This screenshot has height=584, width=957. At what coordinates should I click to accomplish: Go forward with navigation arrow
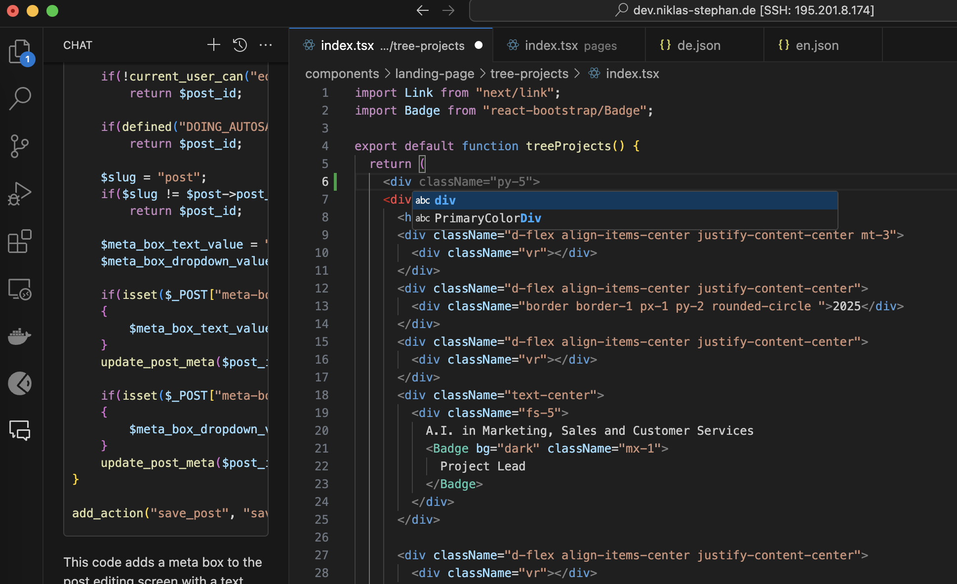pyautogui.click(x=448, y=10)
